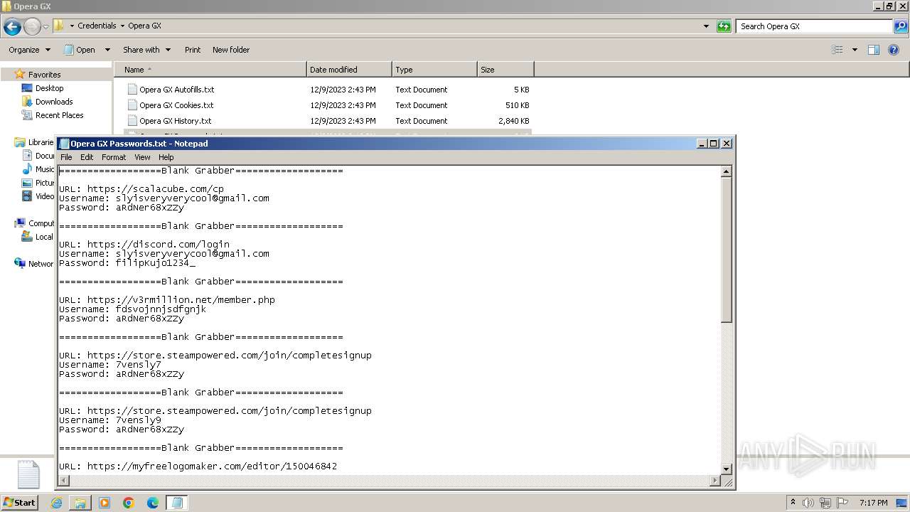The image size is (910, 512).
Task: Sort files by the Type column
Action: tap(434, 70)
